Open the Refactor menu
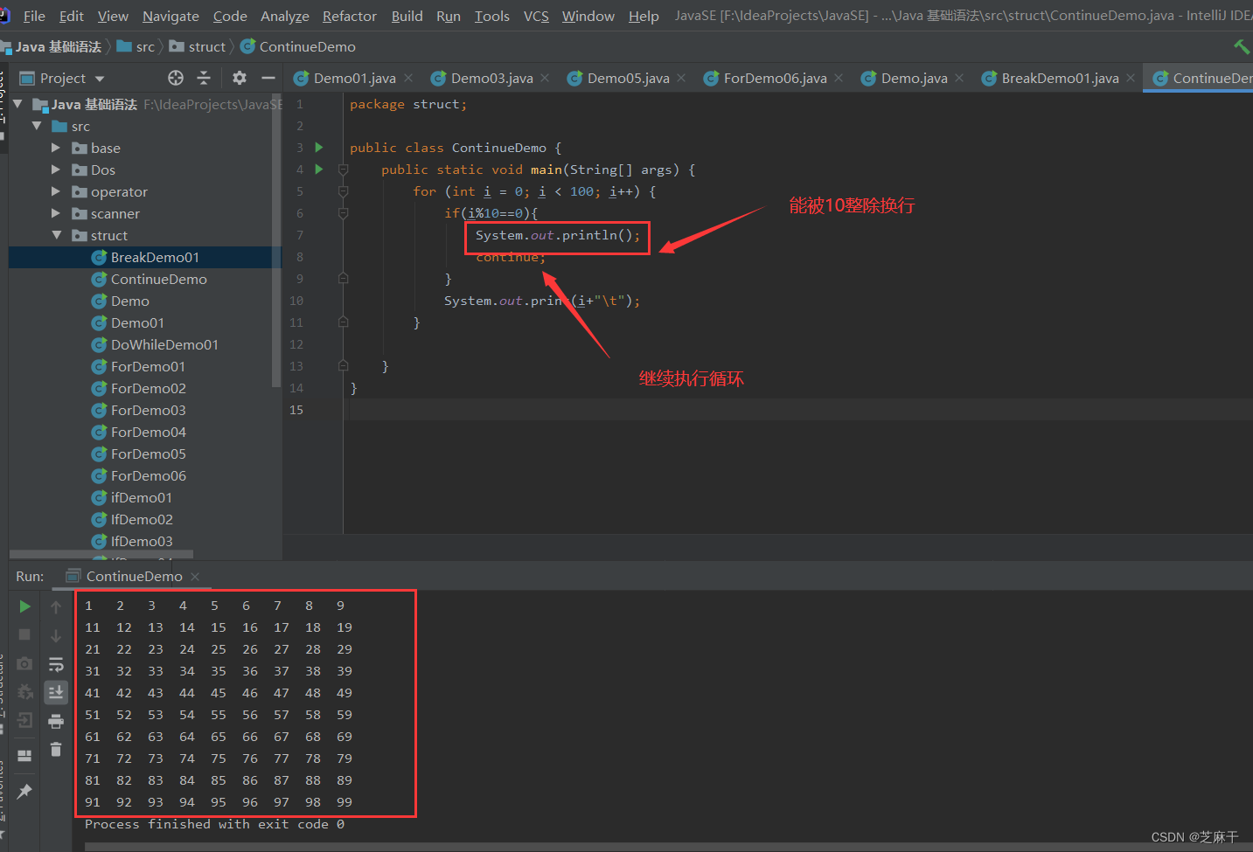The height and width of the screenshot is (852, 1253). 349,15
